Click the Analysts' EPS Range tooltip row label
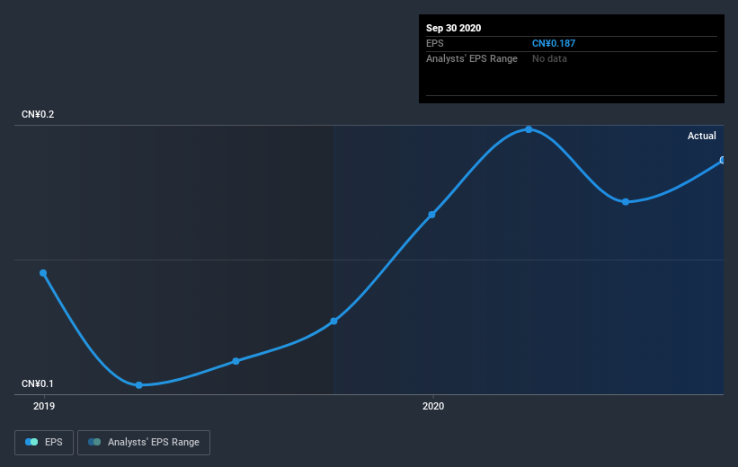The image size is (738, 467). [x=472, y=58]
